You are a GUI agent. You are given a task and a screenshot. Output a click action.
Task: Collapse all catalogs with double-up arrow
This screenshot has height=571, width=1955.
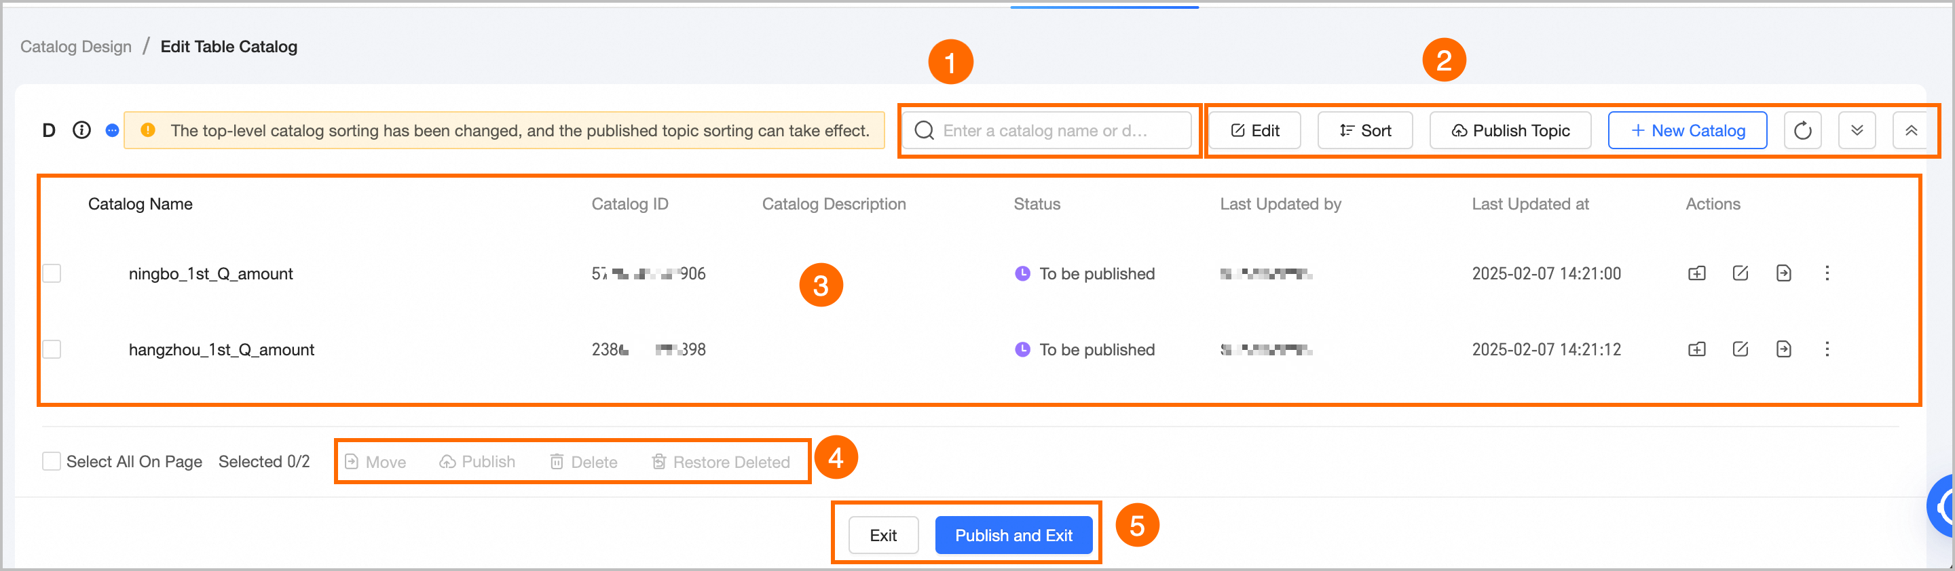1911,130
